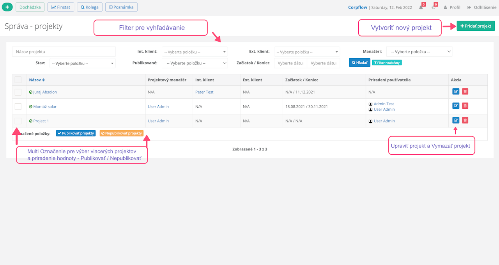Select the Montáž solar row checkbox
The width and height of the screenshot is (499, 265).
(18, 106)
